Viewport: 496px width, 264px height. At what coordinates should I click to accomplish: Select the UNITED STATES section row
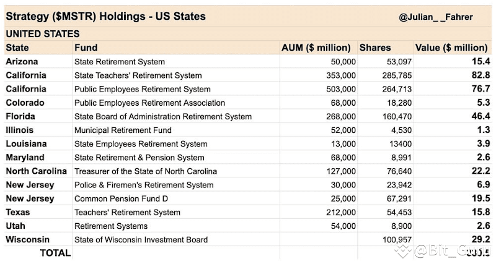click(x=43, y=34)
